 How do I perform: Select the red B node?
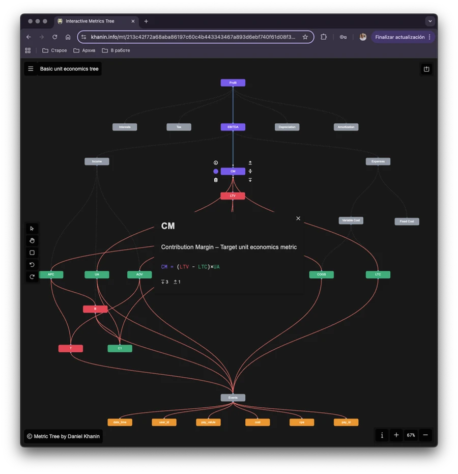point(95,309)
